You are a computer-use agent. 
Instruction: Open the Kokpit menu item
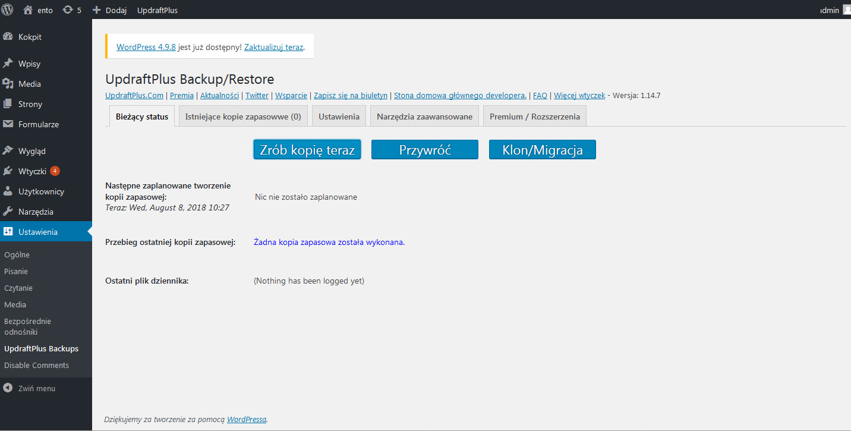46,37
